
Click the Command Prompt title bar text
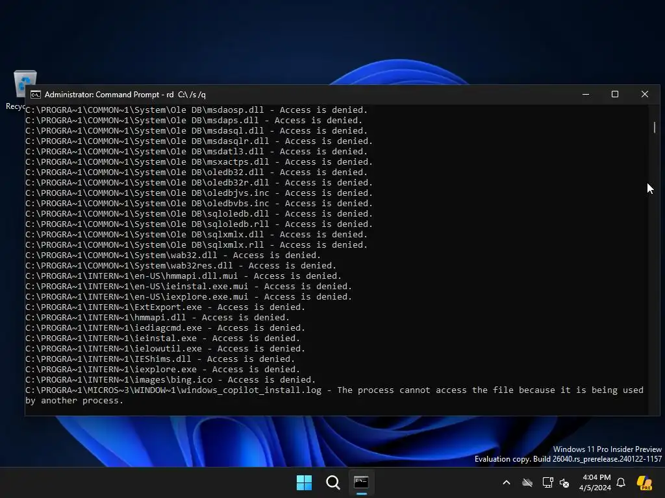pos(125,95)
